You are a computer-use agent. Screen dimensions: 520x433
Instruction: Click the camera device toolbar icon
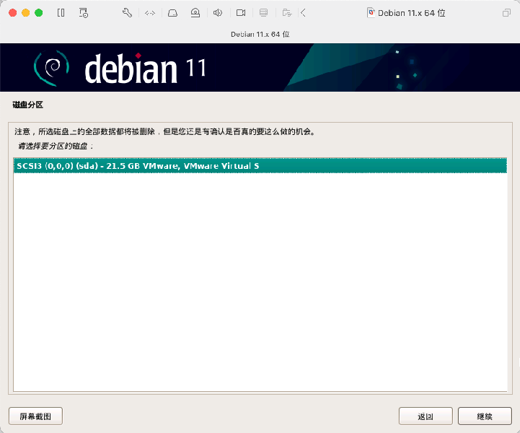pos(241,13)
